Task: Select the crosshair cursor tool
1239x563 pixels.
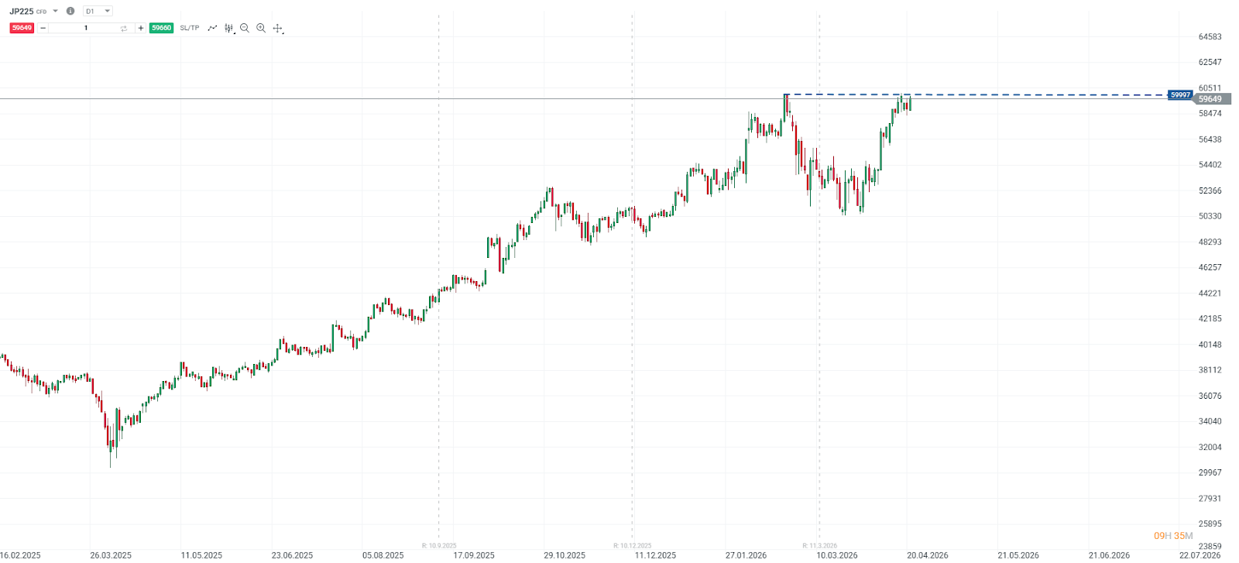Action: 277,28
